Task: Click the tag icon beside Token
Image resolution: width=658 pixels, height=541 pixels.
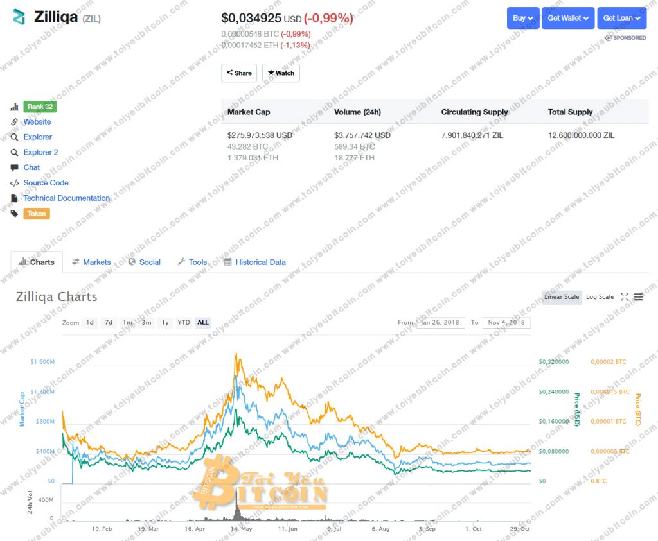Action: [x=14, y=214]
